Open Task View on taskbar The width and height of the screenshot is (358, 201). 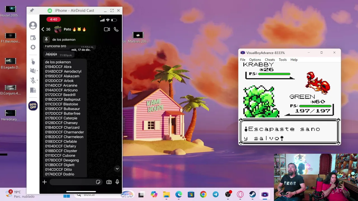coord(141,195)
